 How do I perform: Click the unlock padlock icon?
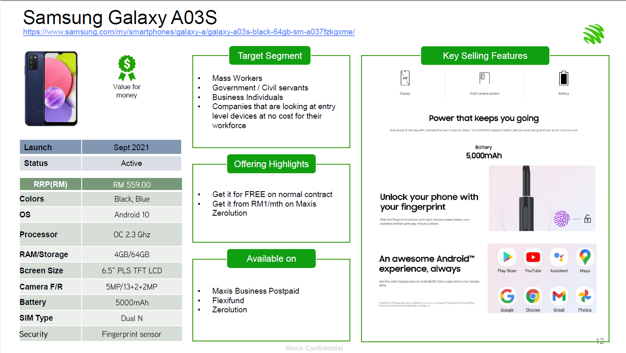pyautogui.click(x=587, y=219)
